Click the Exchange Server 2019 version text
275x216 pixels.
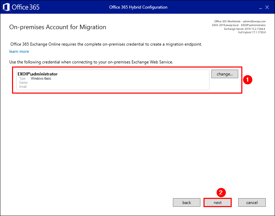(x=244, y=29)
